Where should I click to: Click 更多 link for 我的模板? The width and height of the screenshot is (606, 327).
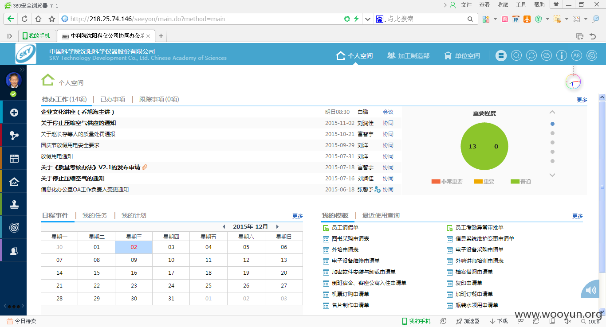point(578,216)
